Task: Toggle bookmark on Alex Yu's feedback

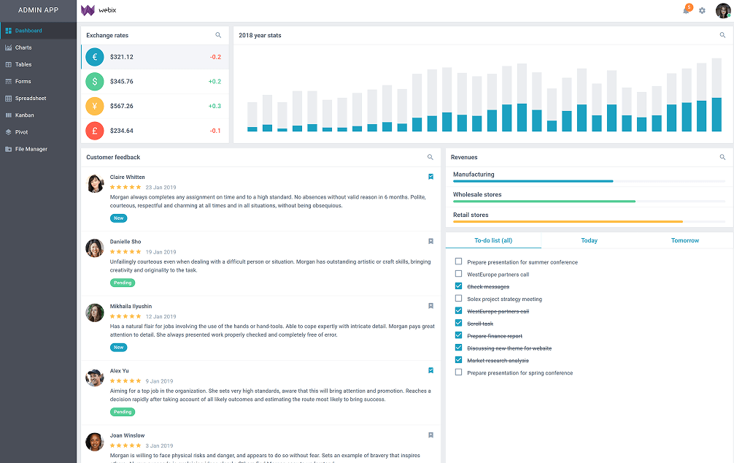Action: (430, 370)
